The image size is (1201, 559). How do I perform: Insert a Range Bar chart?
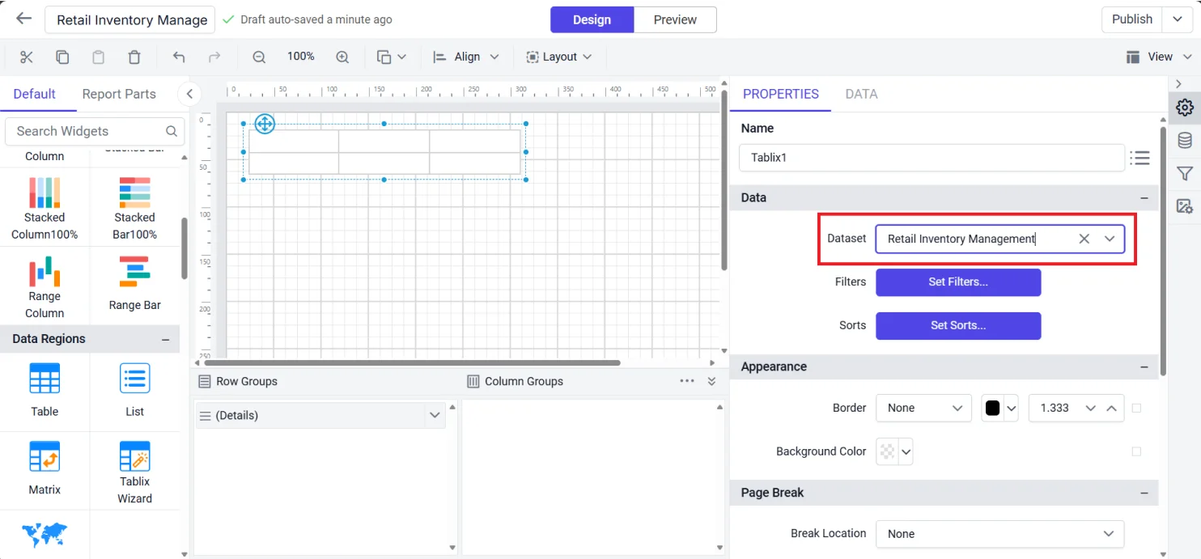coord(134,282)
